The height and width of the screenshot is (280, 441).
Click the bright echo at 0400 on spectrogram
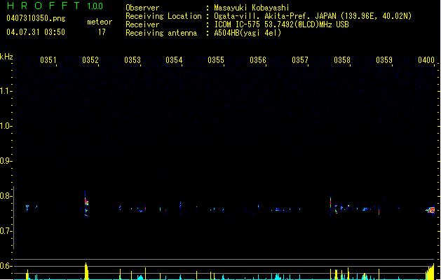click(x=430, y=210)
